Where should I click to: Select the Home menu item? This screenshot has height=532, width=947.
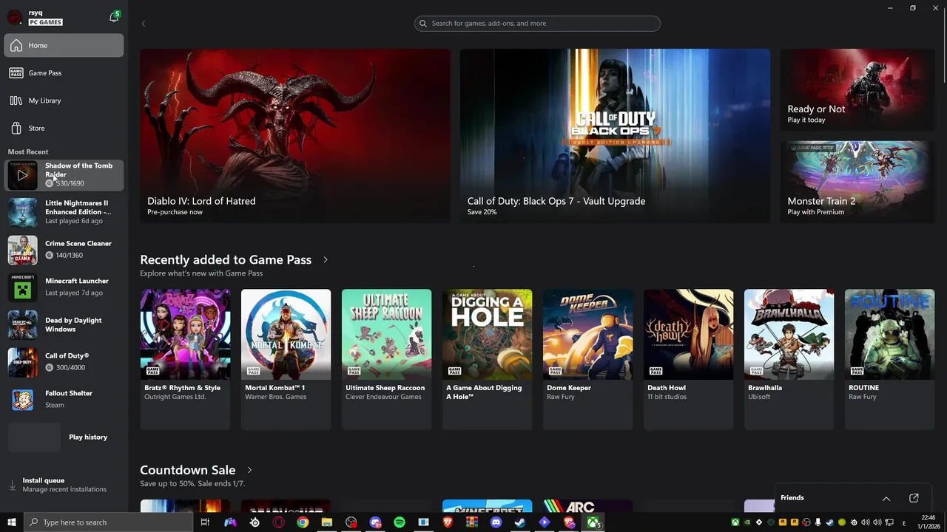tap(64, 46)
